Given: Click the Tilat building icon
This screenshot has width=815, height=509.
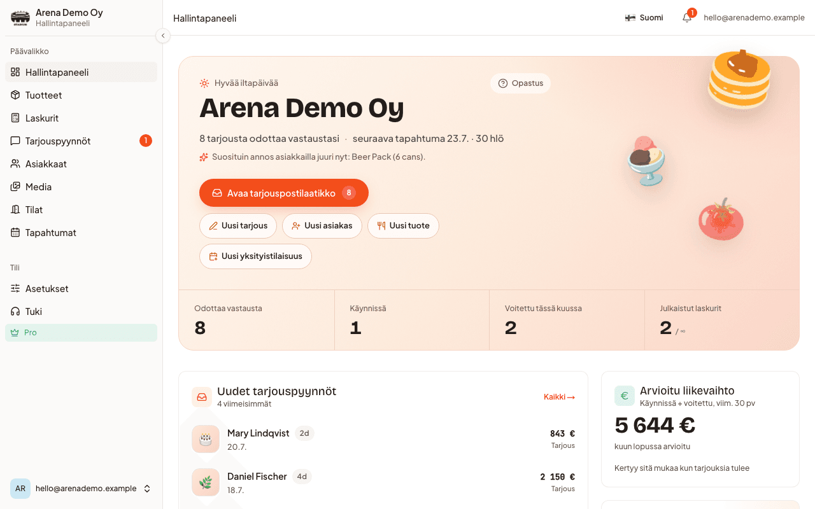Looking at the screenshot, I should click(15, 209).
